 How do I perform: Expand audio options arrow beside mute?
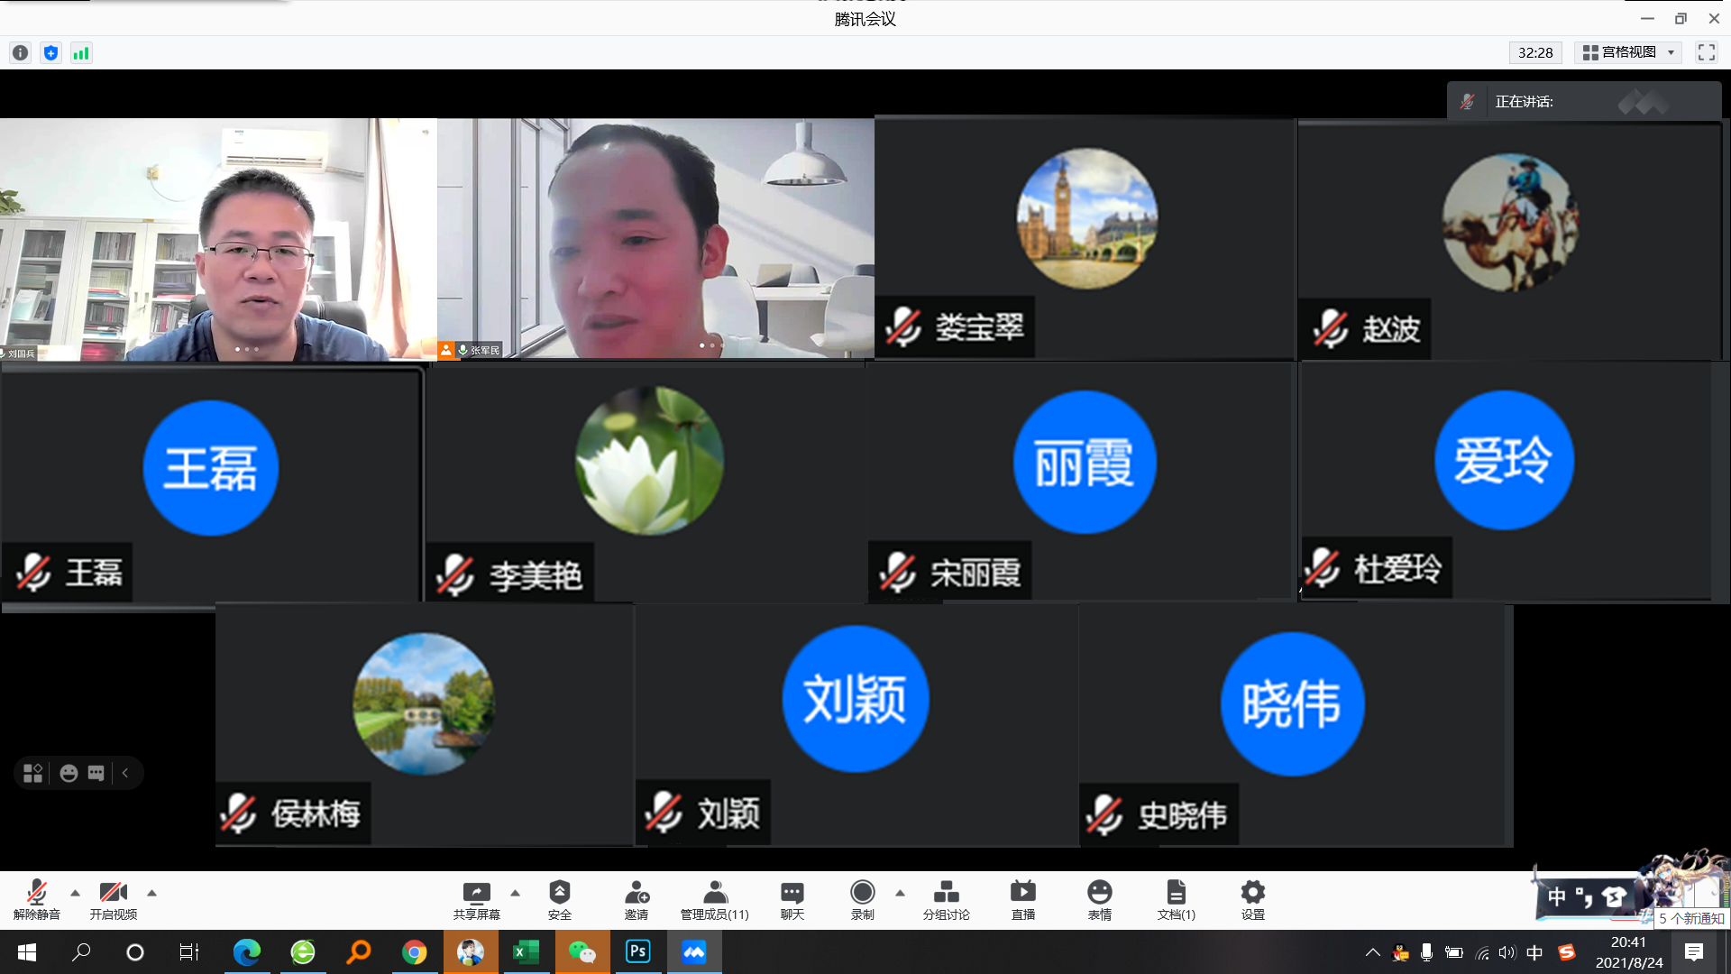pyautogui.click(x=76, y=893)
